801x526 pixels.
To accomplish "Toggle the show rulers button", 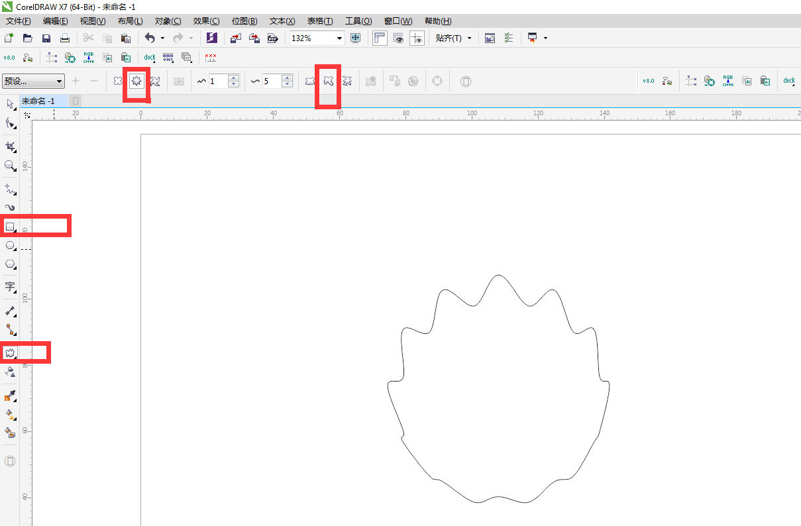I will pos(380,38).
